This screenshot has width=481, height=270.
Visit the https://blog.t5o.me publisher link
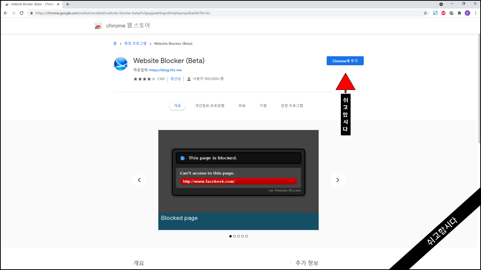click(x=165, y=70)
